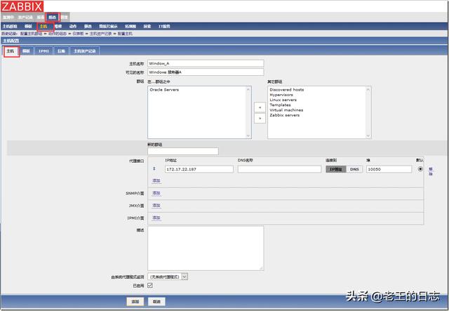Select Templates in Other groups list
The image size is (449, 311).
tap(280, 105)
